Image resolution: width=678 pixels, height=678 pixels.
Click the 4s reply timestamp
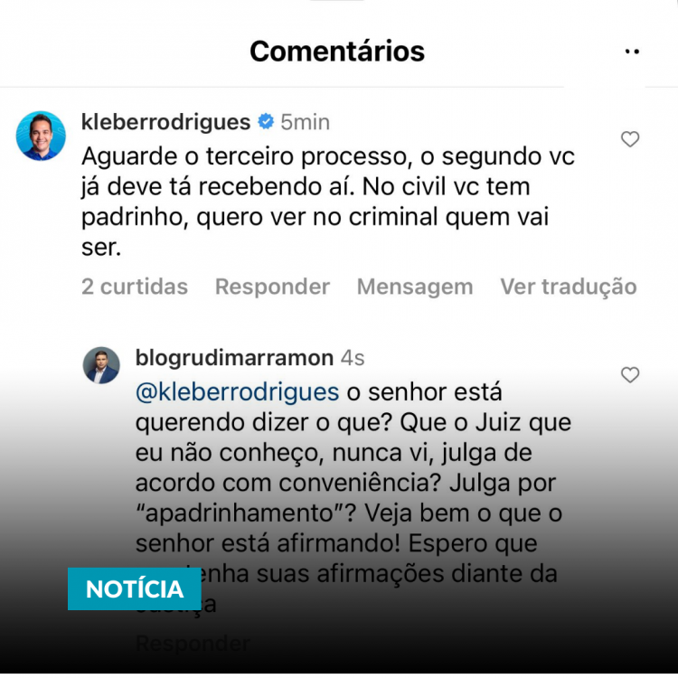pyautogui.click(x=353, y=358)
